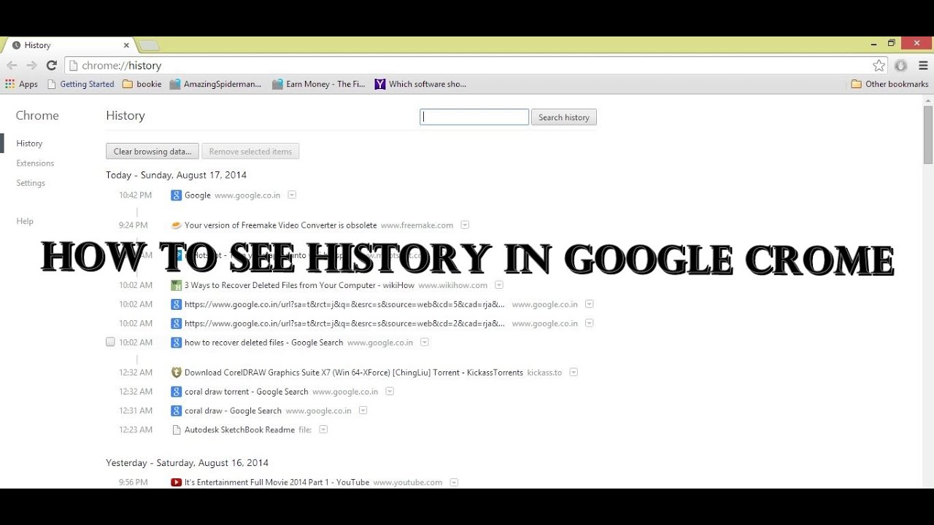Open the Earn Money bookmark
This screenshot has height=525, width=934.
click(x=319, y=84)
